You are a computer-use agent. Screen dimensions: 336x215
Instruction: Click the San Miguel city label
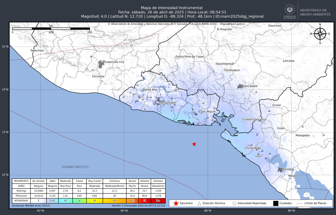tap(208, 112)
